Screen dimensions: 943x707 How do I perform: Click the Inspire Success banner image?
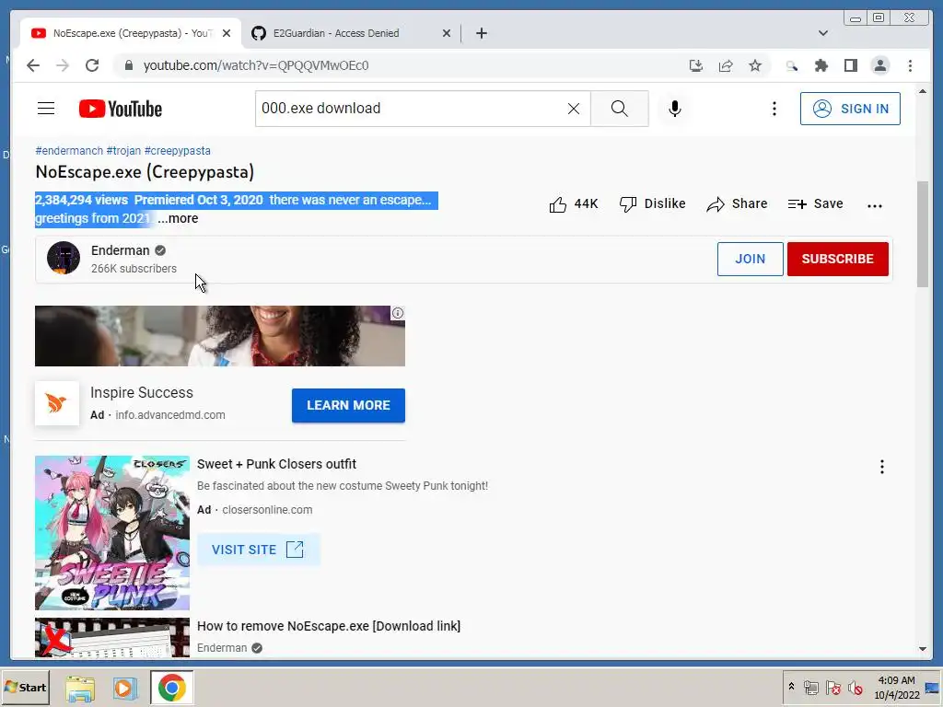point(220,336)
